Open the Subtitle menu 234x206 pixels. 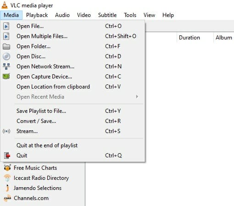click(107, 15)
